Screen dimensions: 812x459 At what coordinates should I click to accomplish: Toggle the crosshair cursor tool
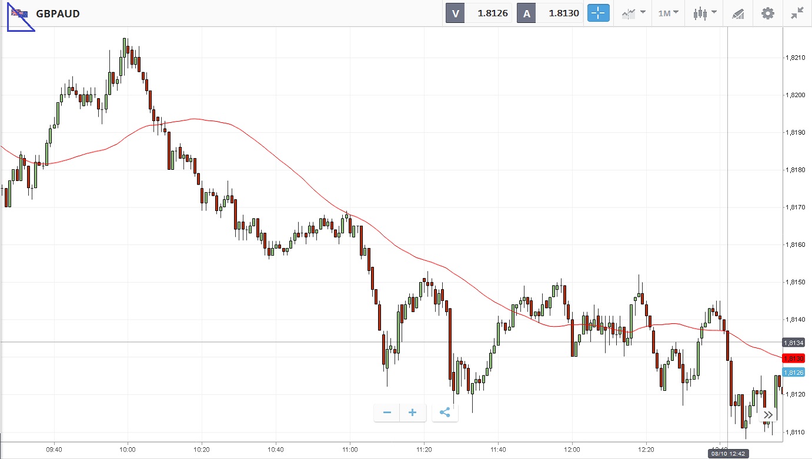click(x=599, y=13)
